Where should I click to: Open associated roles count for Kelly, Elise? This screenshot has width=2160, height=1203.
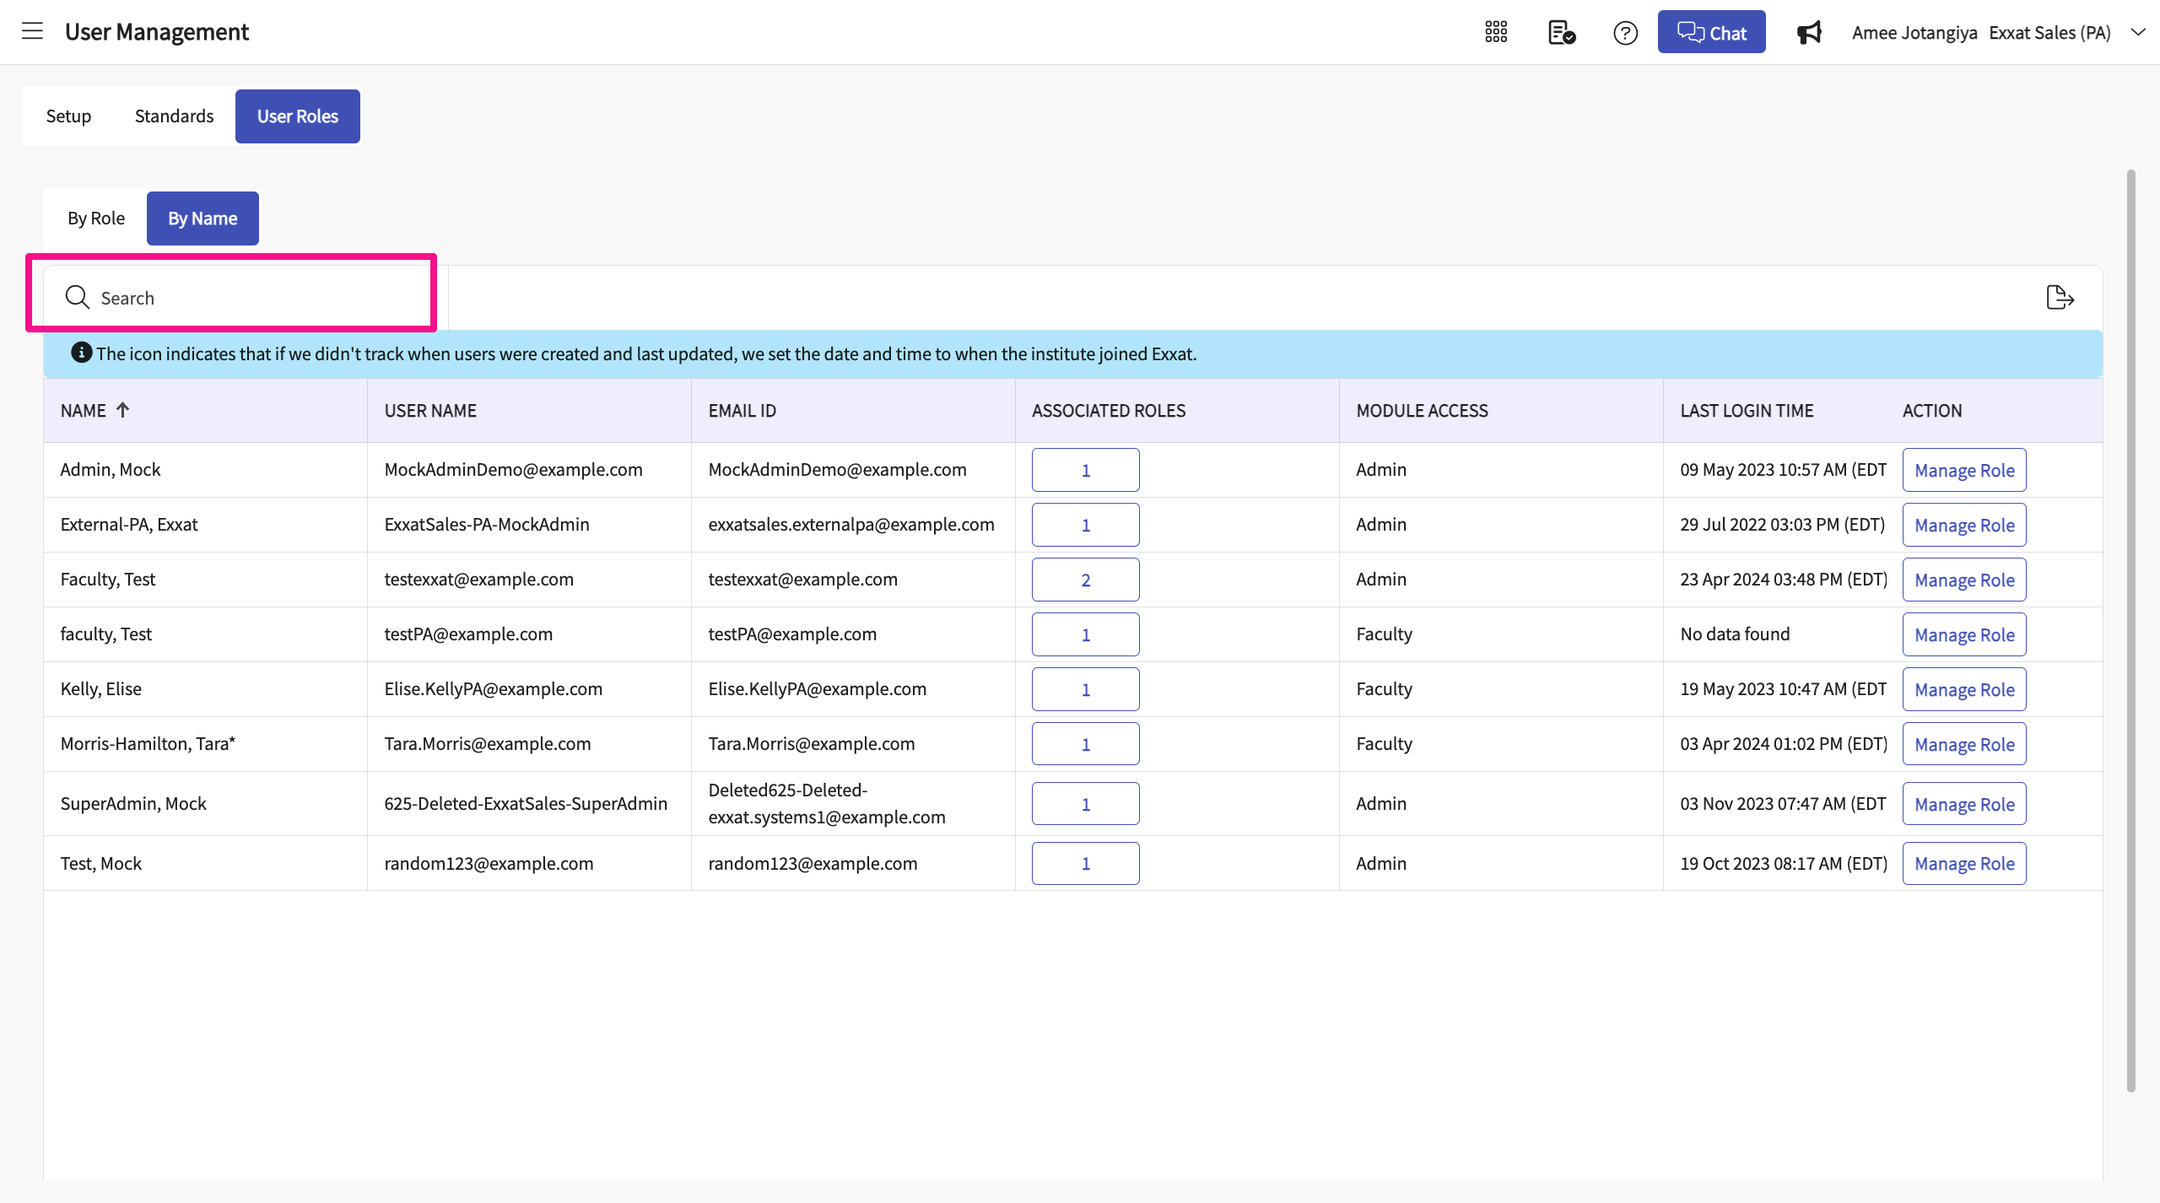pyautogui.click(x=1085, y=689)
